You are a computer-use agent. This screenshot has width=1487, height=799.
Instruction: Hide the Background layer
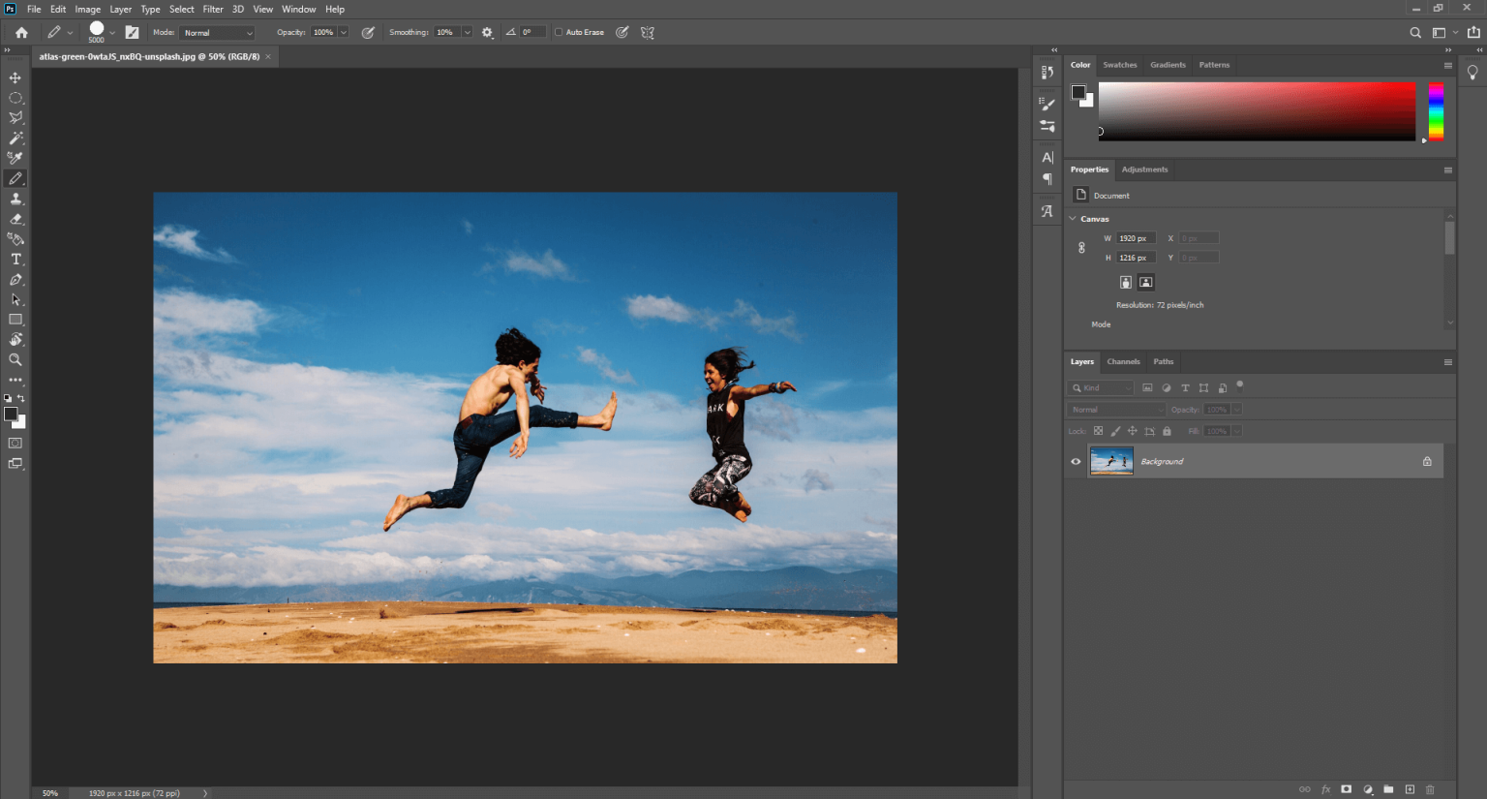(1075, 461)
